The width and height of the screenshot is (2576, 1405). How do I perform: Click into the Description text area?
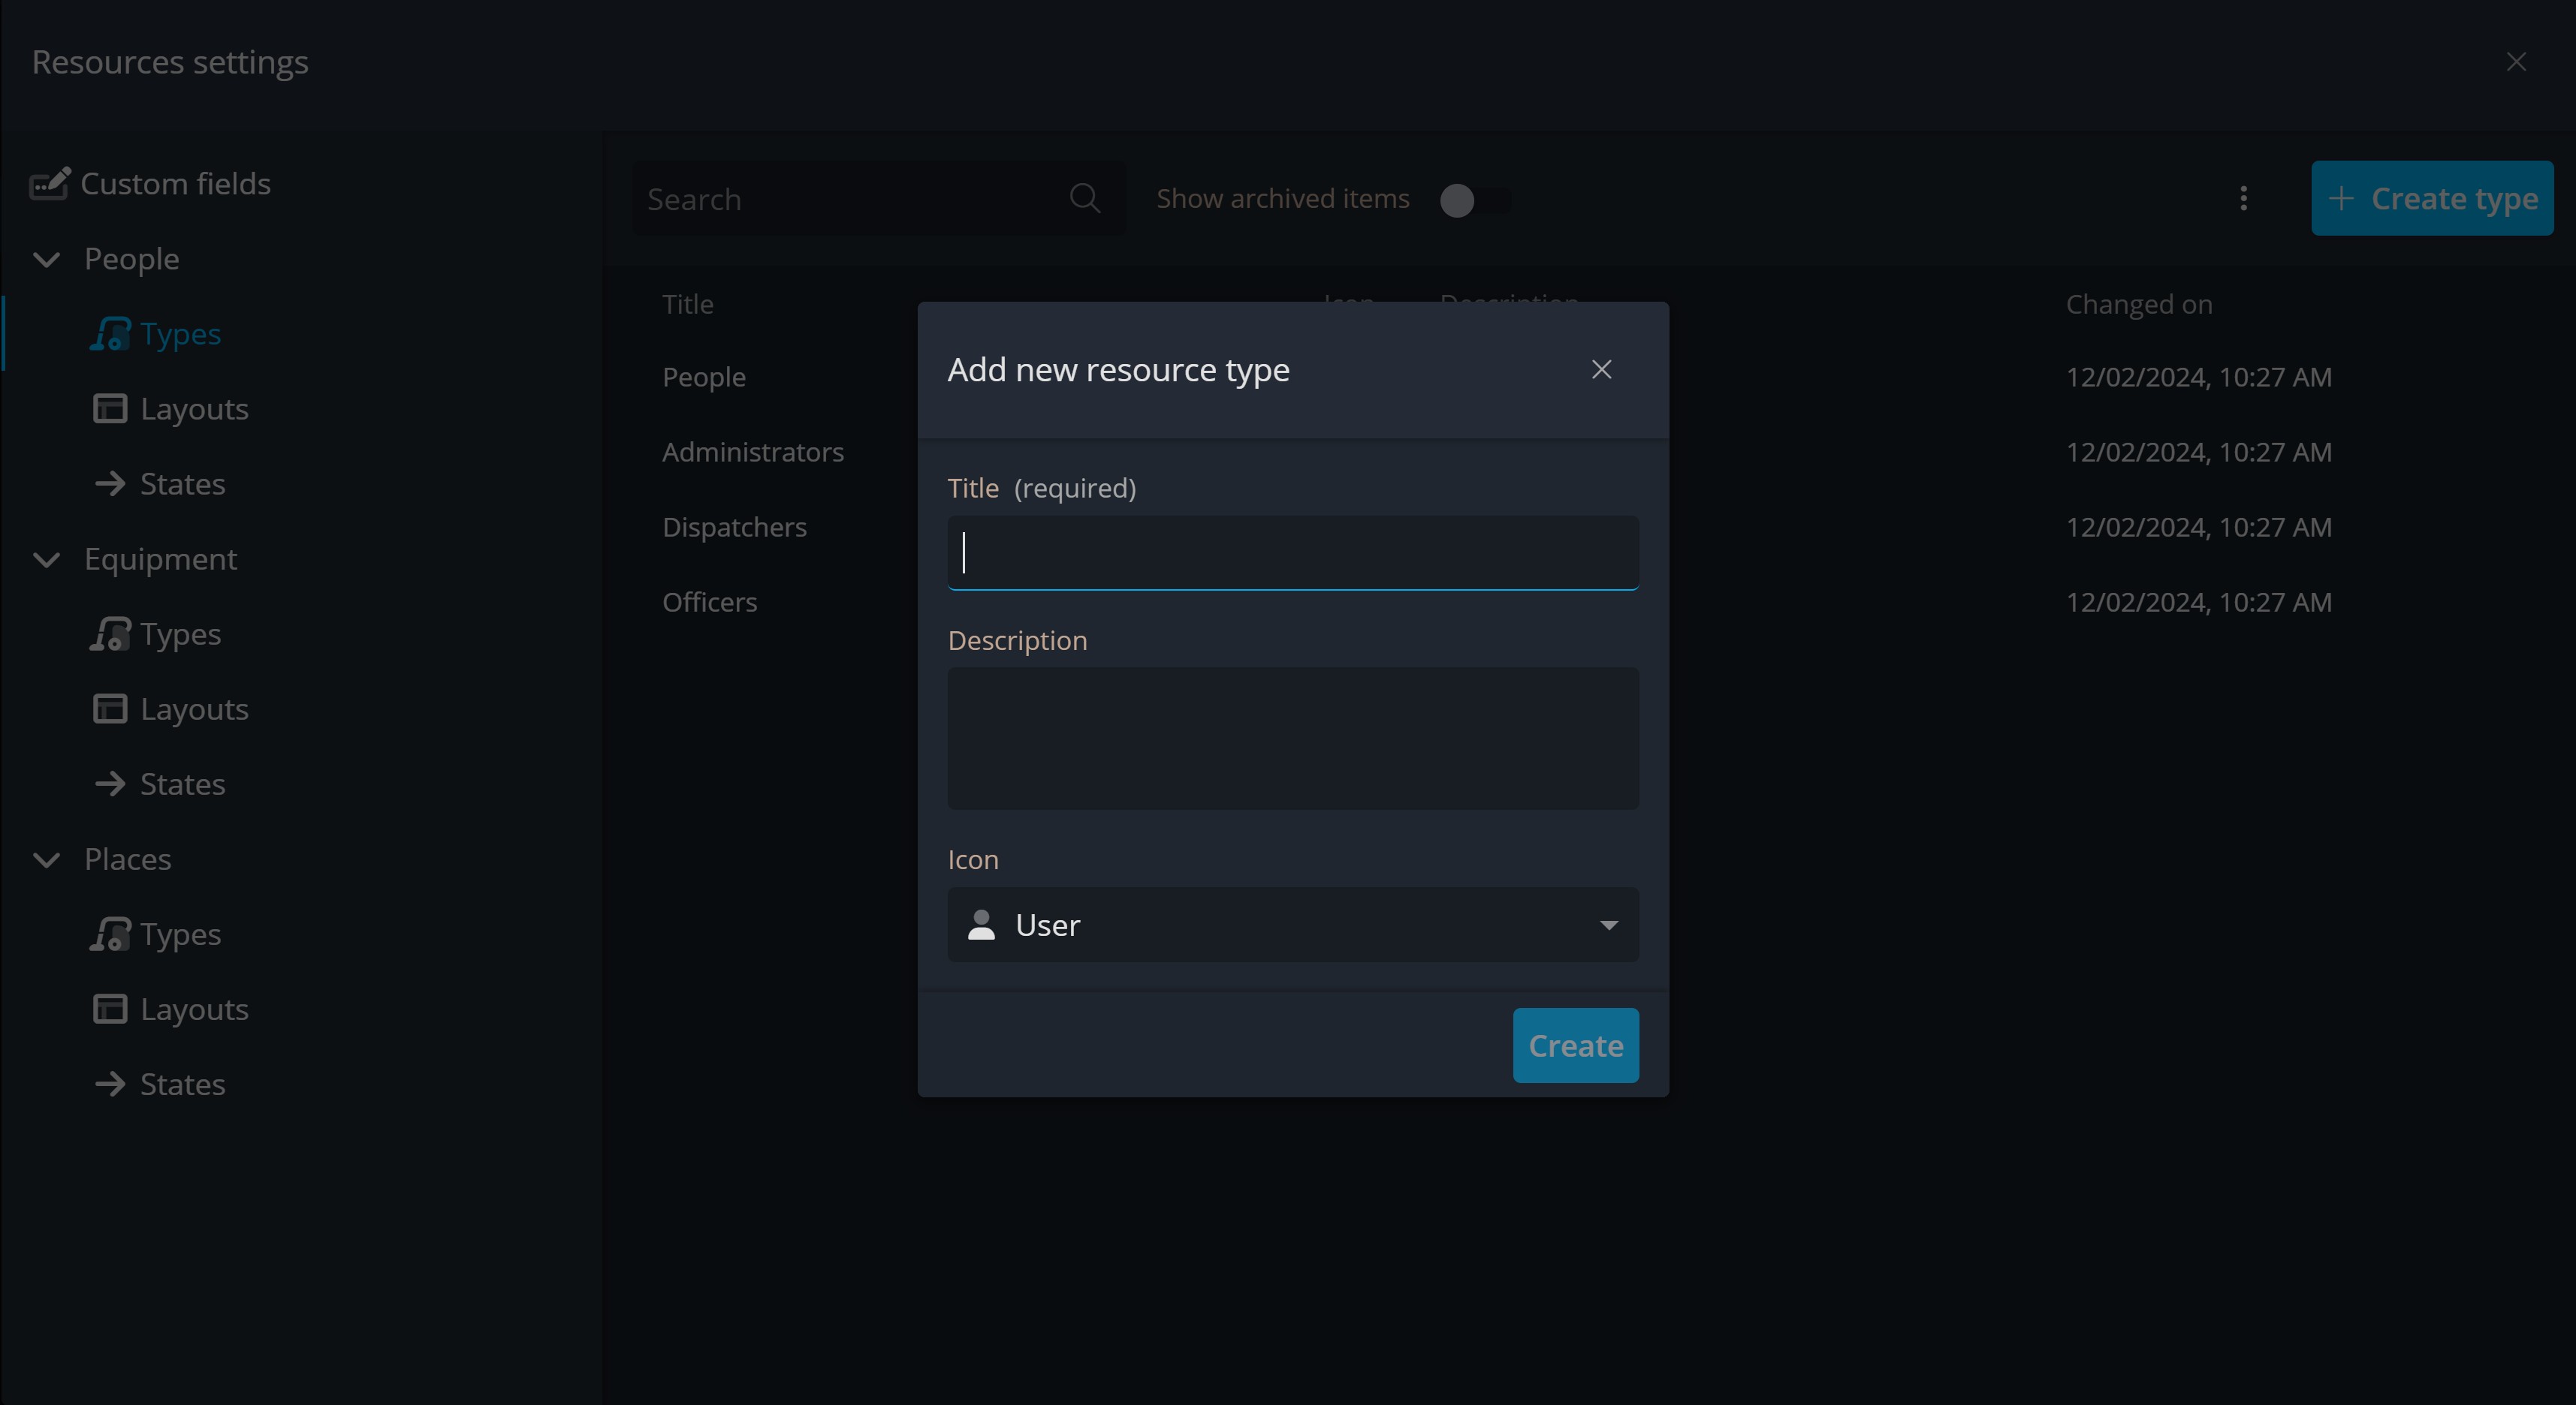click(1292, 739)
